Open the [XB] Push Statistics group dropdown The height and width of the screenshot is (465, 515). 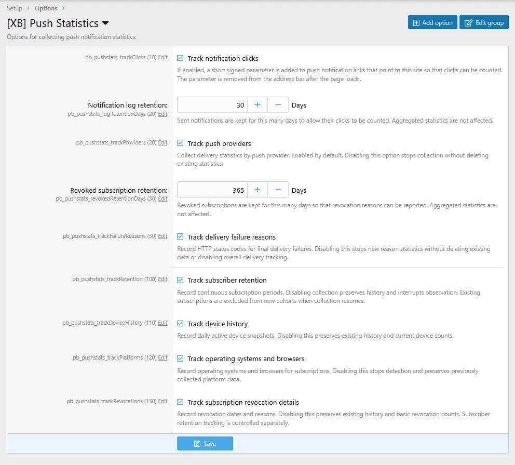[x=105, y=23]
